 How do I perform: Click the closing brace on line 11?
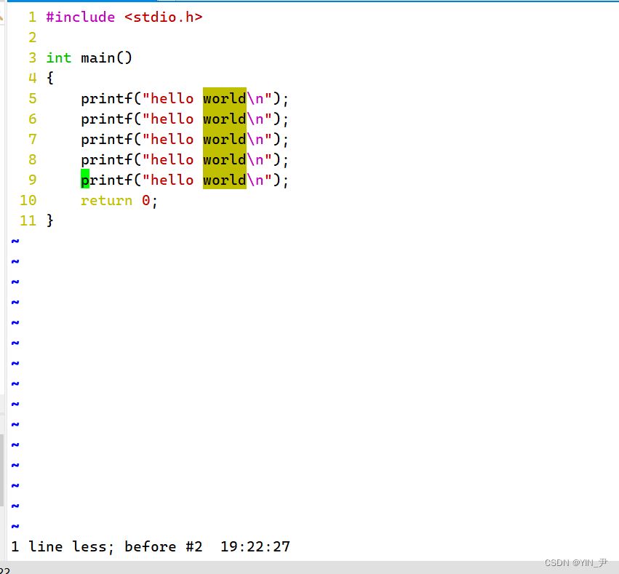pos(50,220)
